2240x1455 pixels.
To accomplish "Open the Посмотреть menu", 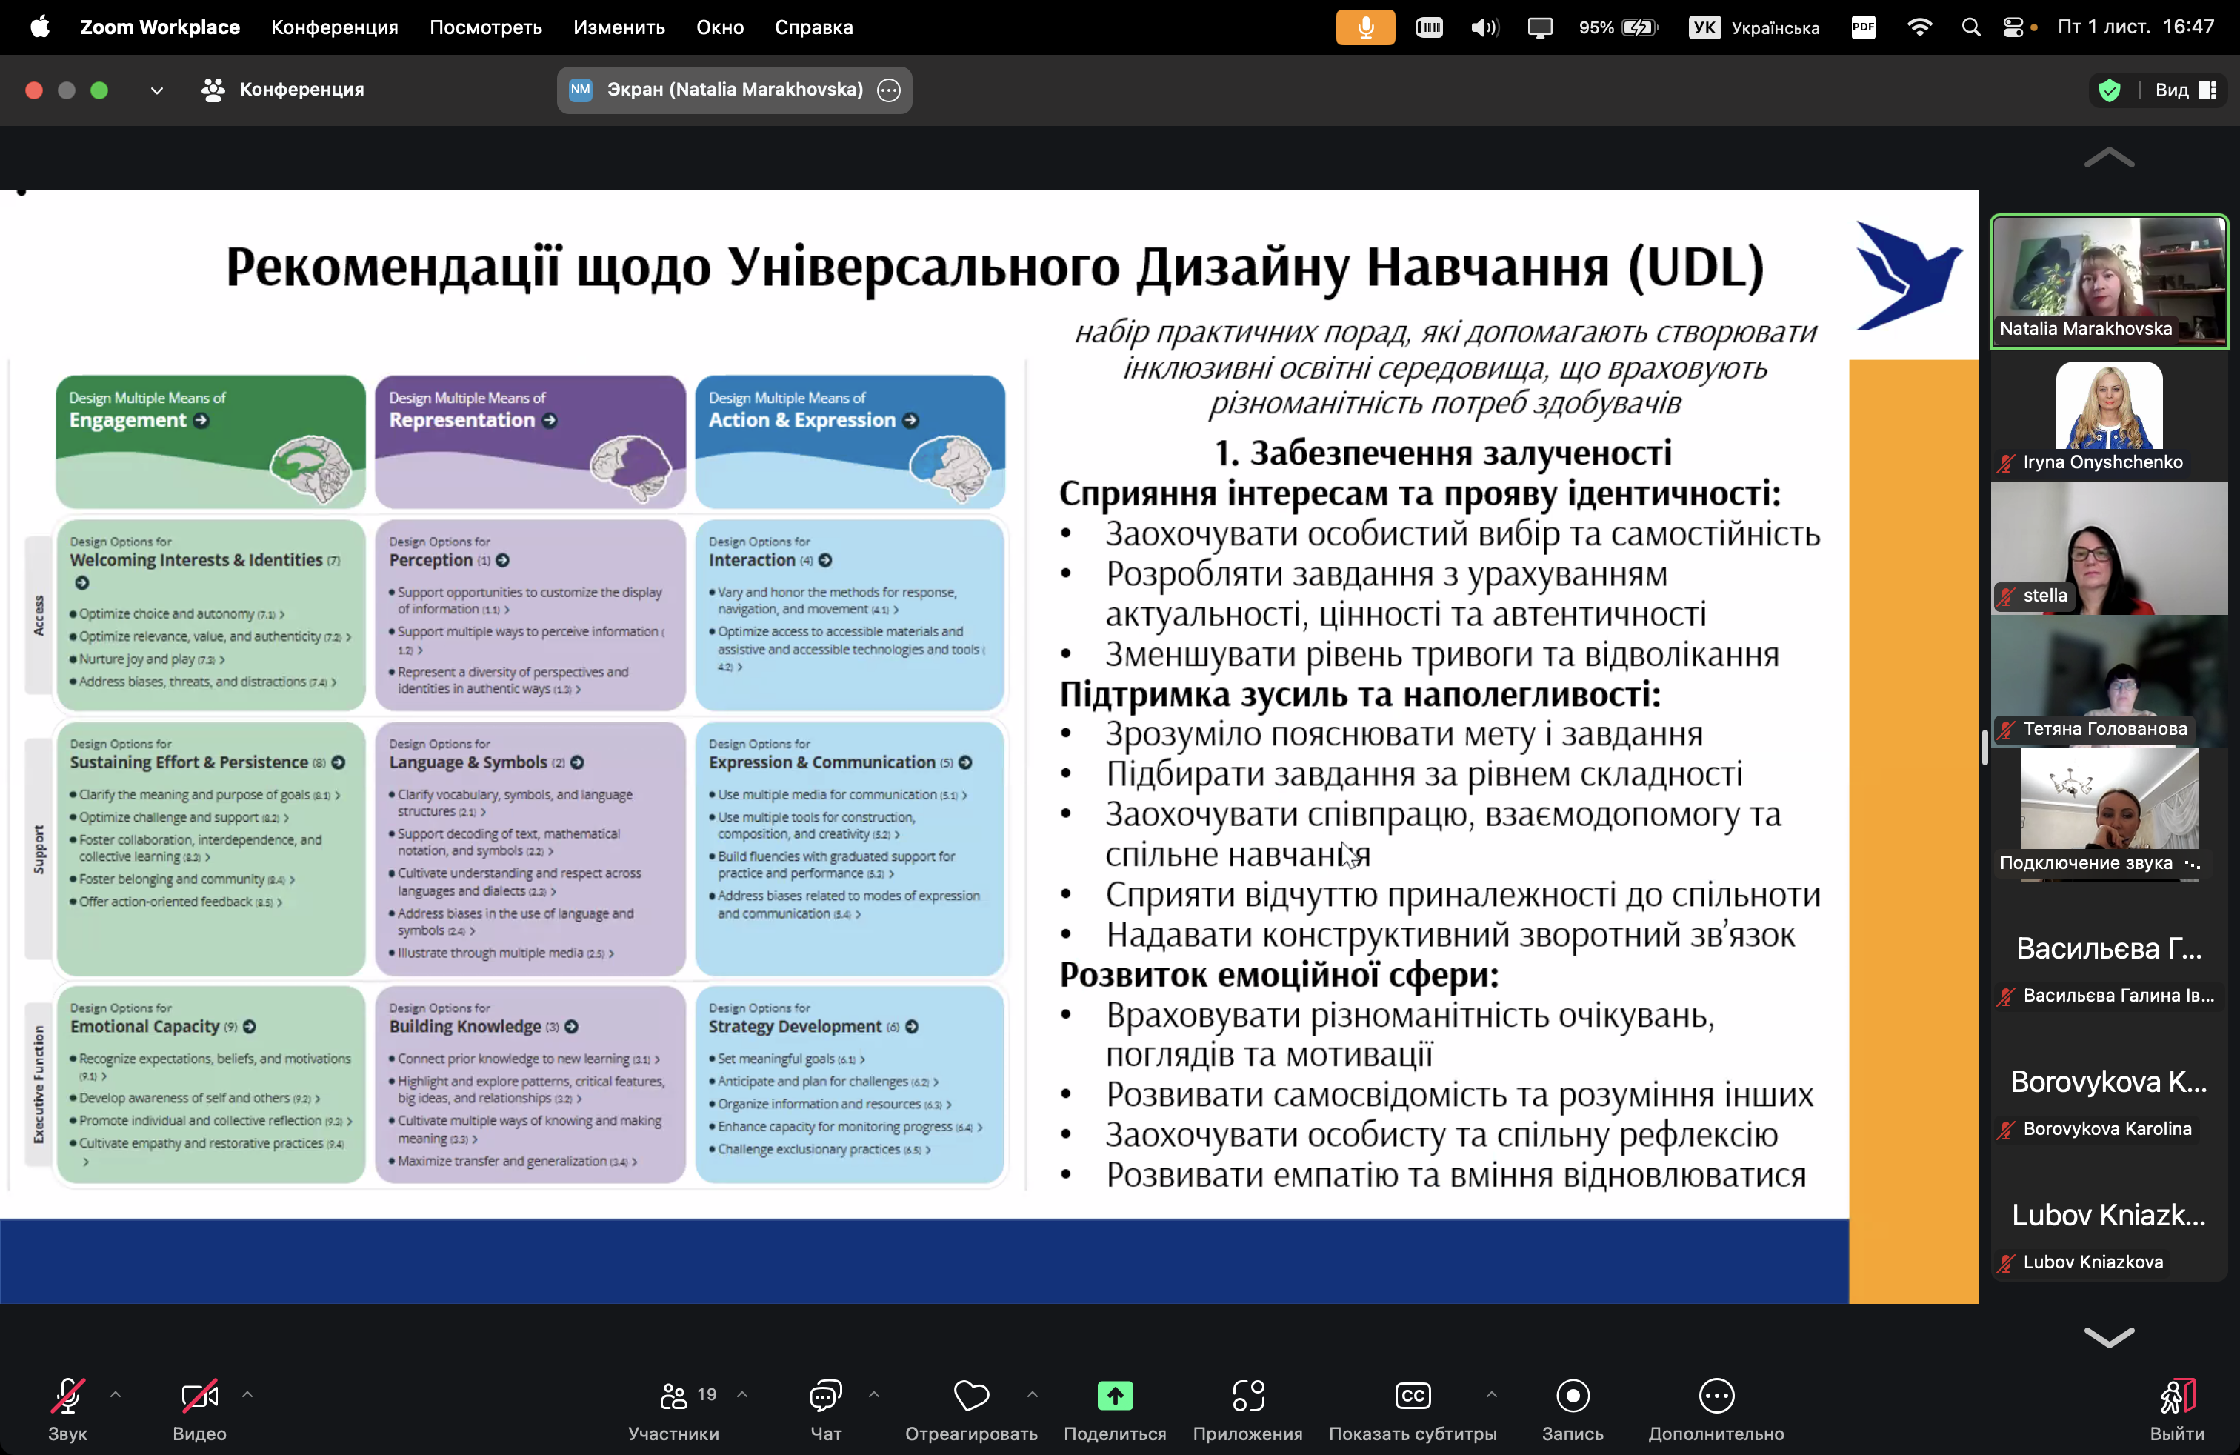I will click(486, 27).
